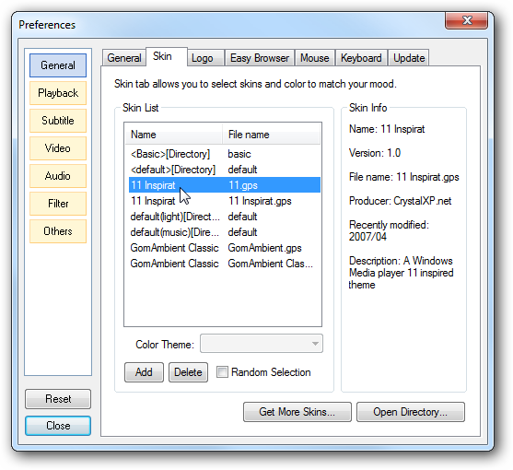Image resolution: width=513 pixels, height=470 pixels.
Task: Click Get More Skins button
Action: [x=297, y=412]
